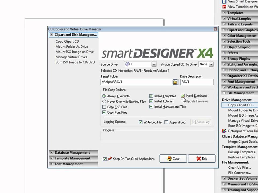
Task: Toggle Install Manuals and Tips
Action: [x=151, y=107]
